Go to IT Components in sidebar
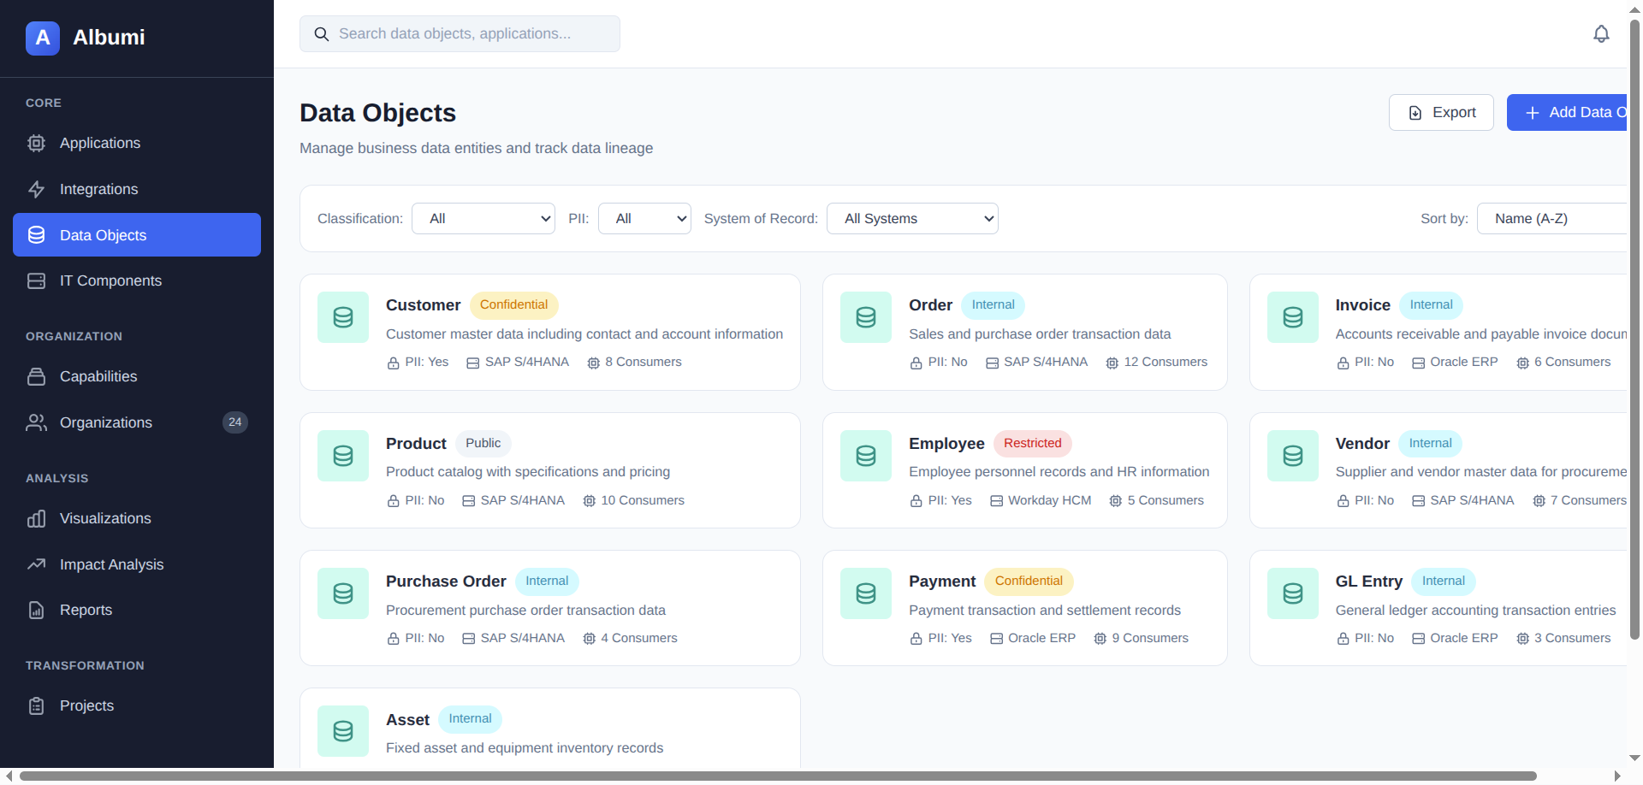 click(110, 281)
